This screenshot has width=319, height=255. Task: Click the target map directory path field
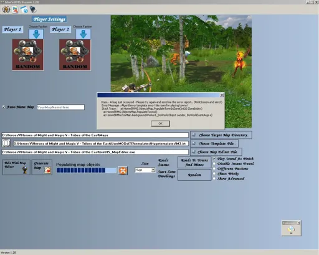tap(95, 135)
